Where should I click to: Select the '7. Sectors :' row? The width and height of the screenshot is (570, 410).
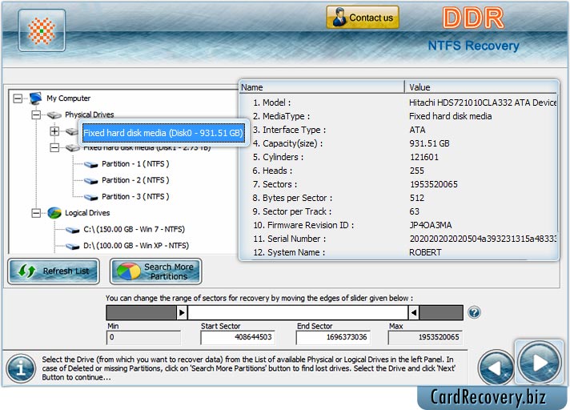tap(398, 184)
